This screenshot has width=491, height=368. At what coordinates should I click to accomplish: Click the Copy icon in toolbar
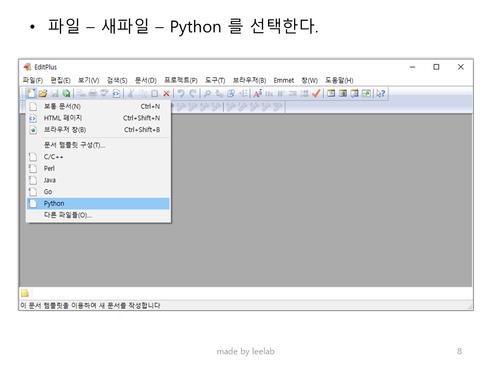click(x=143, y=93)
